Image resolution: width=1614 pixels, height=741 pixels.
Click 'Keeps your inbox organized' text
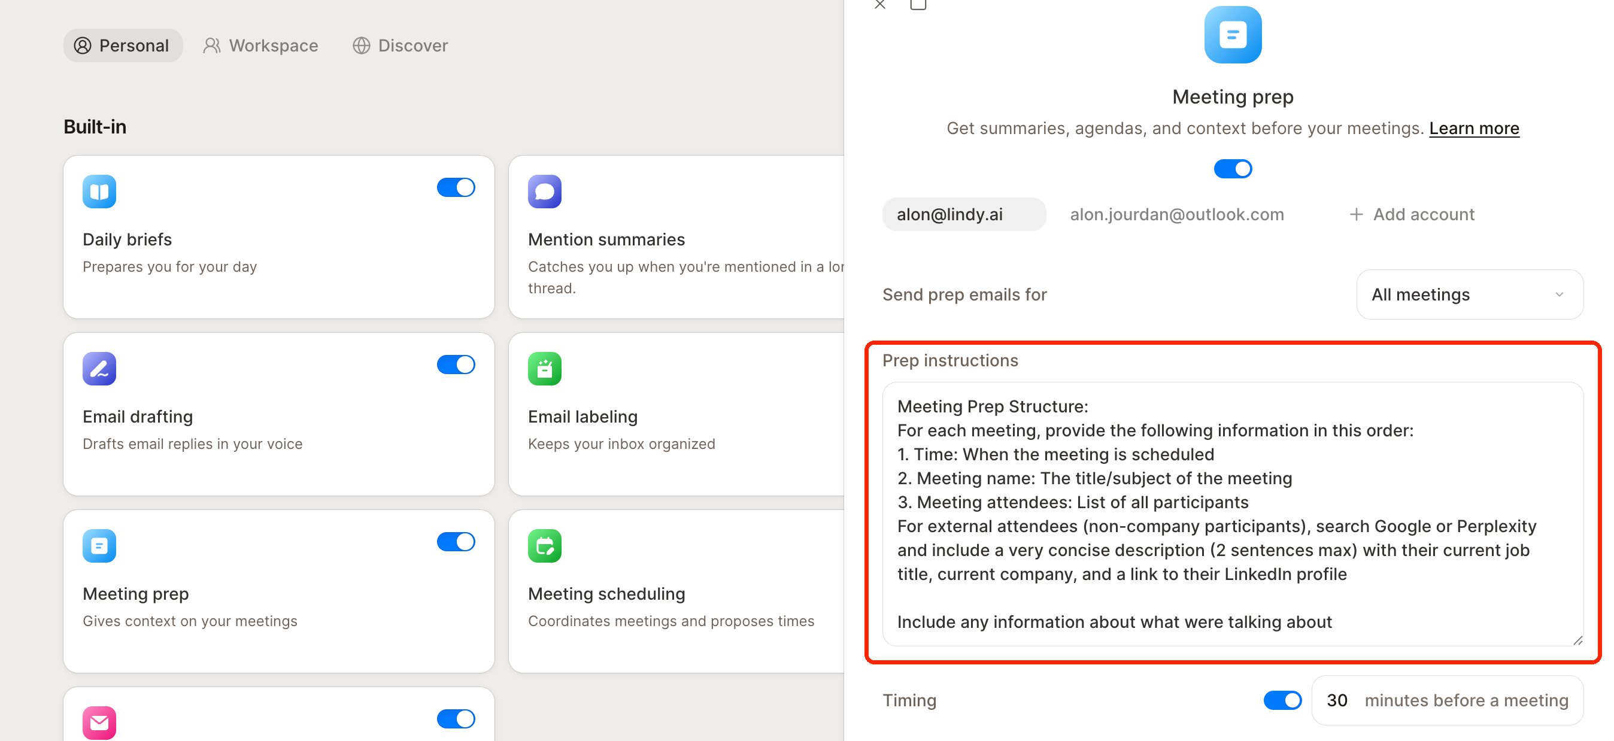click(621, 444)
